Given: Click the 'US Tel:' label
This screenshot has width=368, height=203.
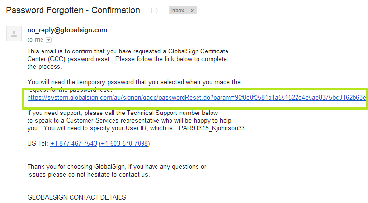Looking at the screenshot, I should pyautogui.click(x=38, y=143).
